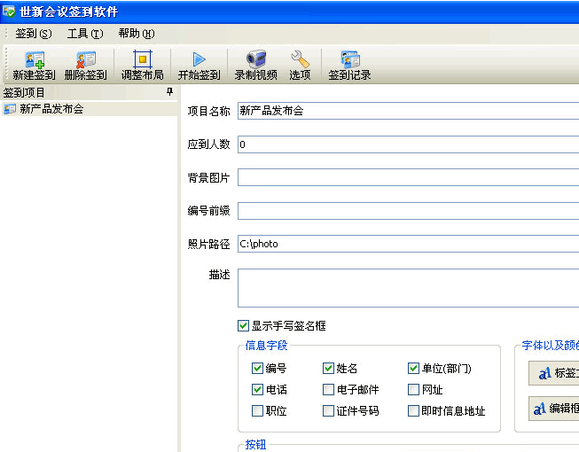This screenshot has height=452, width=579.
Task: Check the 证件号码 checkbox
Action: [329, 411]
